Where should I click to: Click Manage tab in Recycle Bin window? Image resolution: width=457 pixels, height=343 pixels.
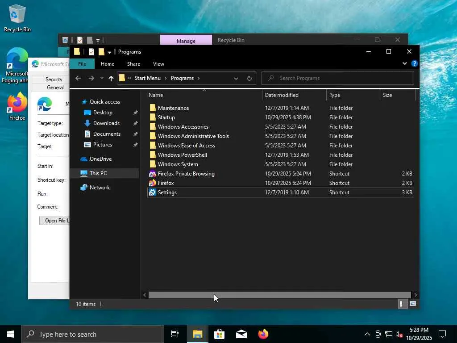coord(186,41)
